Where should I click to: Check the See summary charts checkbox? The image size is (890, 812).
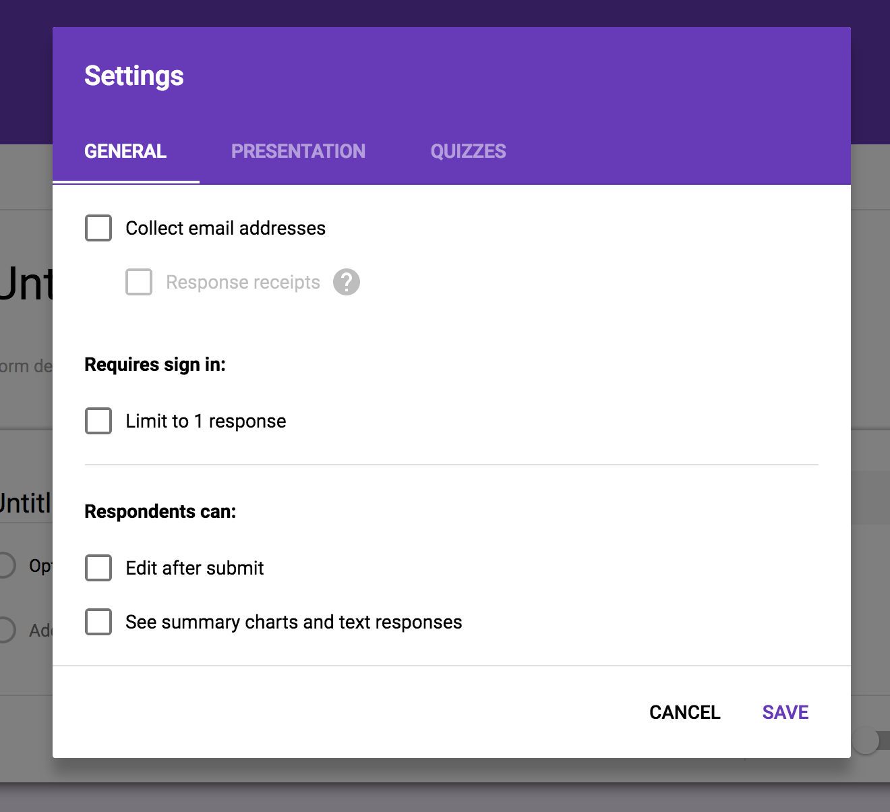point(98,622)
